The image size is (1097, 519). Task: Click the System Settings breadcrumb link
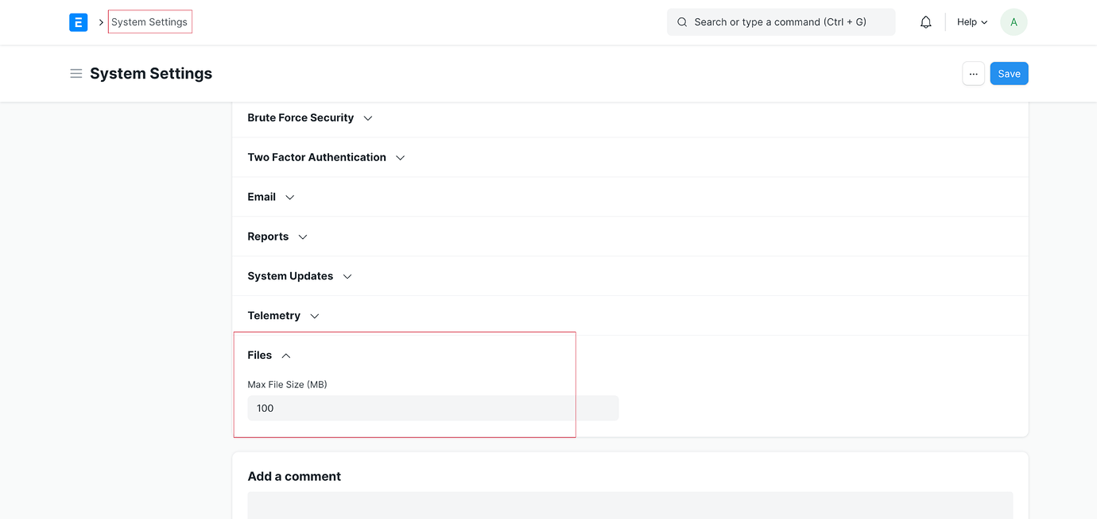pyautogui.click(x=149, y=21)
